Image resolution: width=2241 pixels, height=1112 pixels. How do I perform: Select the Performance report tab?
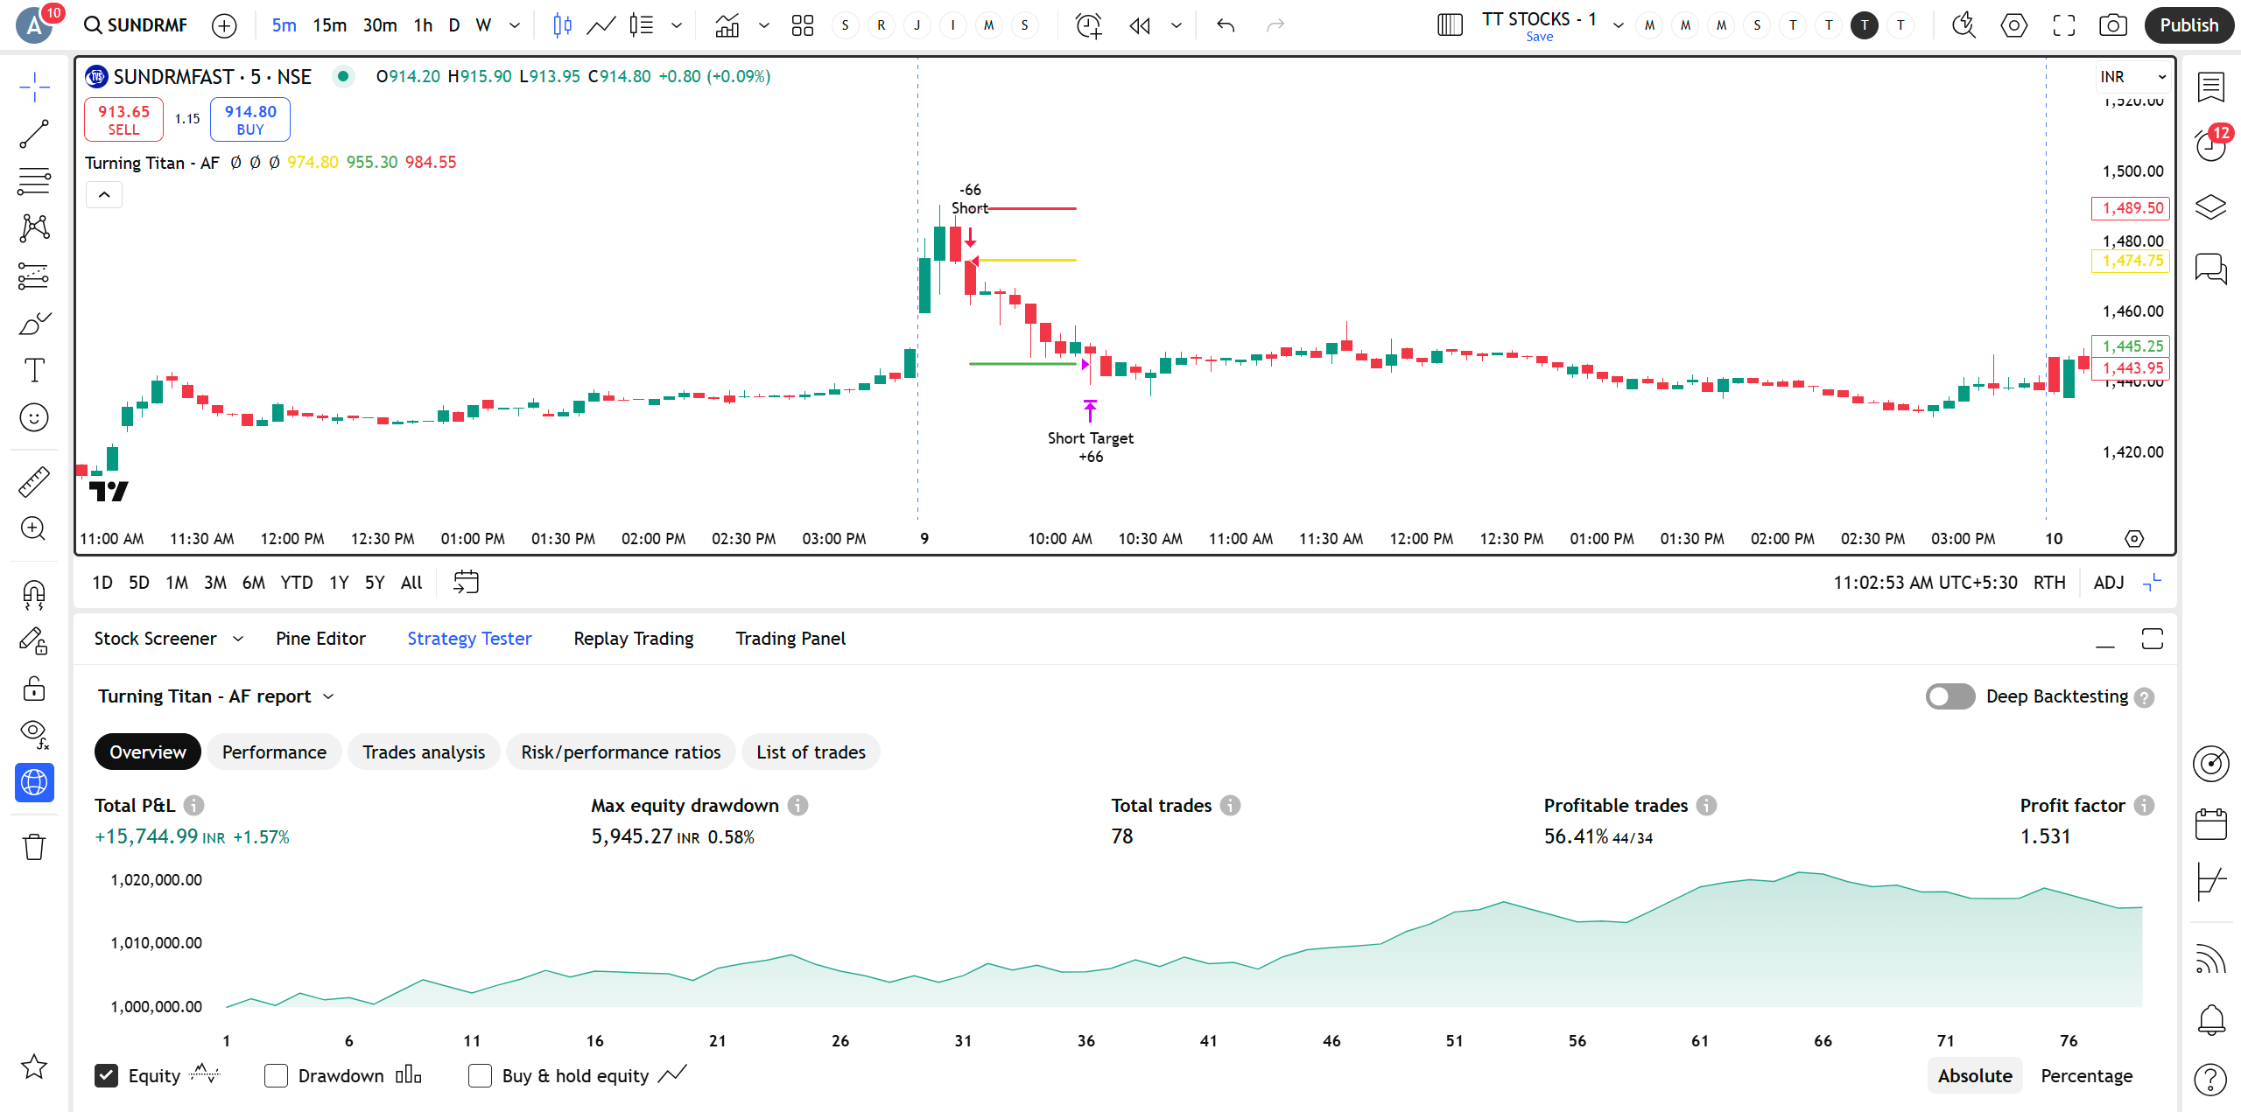[274, 752]
